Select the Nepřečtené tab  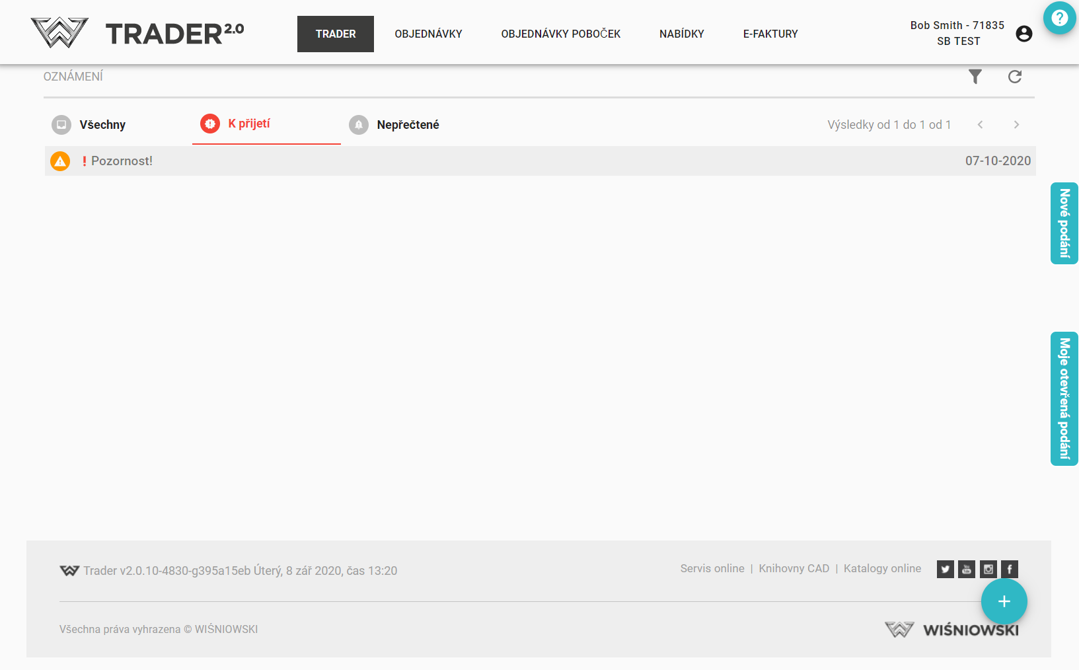point(407,125)
